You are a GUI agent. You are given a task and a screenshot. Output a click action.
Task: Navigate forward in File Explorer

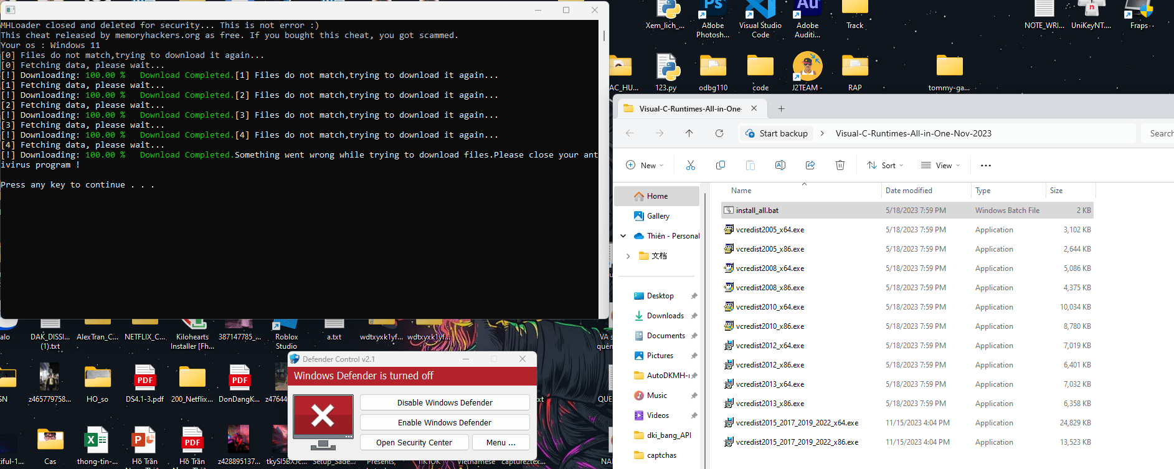click(x=660, y=133)
